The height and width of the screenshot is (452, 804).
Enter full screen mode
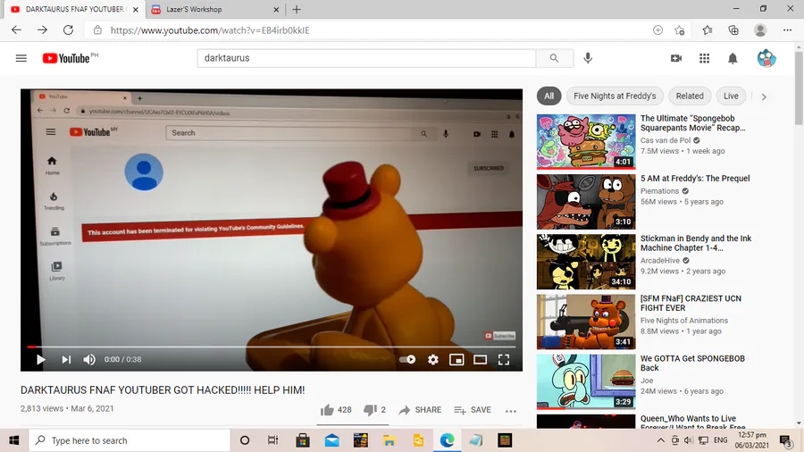(x=504, y=360)
